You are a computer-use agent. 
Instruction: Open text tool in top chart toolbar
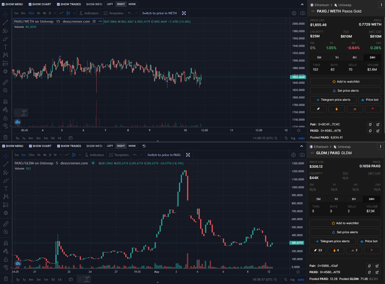tap(6, 47)
